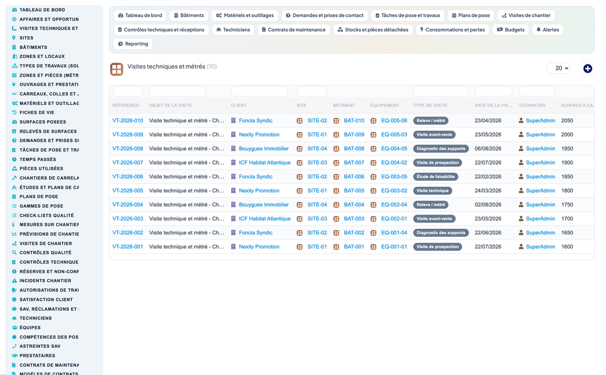Click Visite technique badge in VT-2026-005 row
Viewport: 606px width, 375px height.
(x=432, y=191)
